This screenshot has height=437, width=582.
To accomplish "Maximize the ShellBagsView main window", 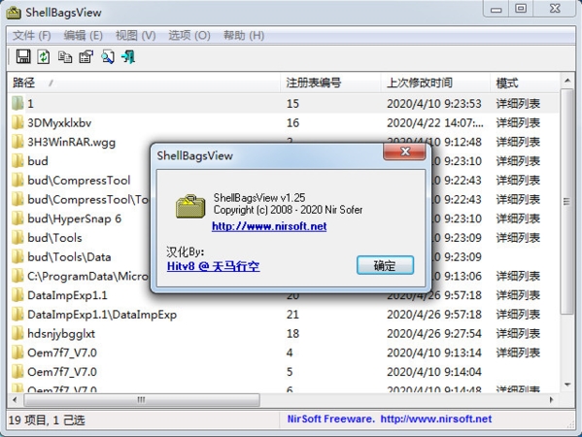I will [x=521, y=8].
